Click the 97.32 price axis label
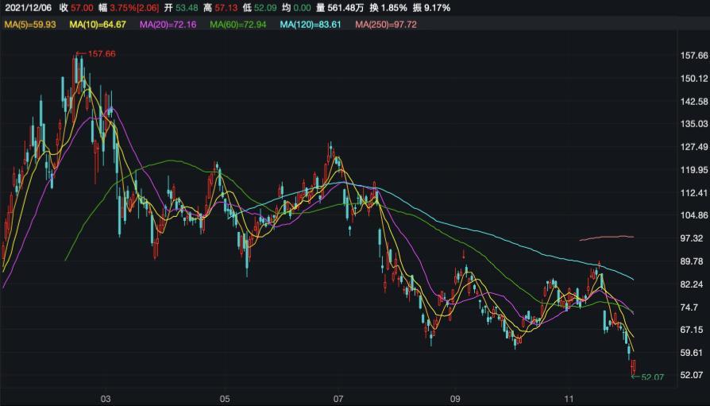Image resolution: width=710 pixels, height=406 pixels. pos(692,238)
